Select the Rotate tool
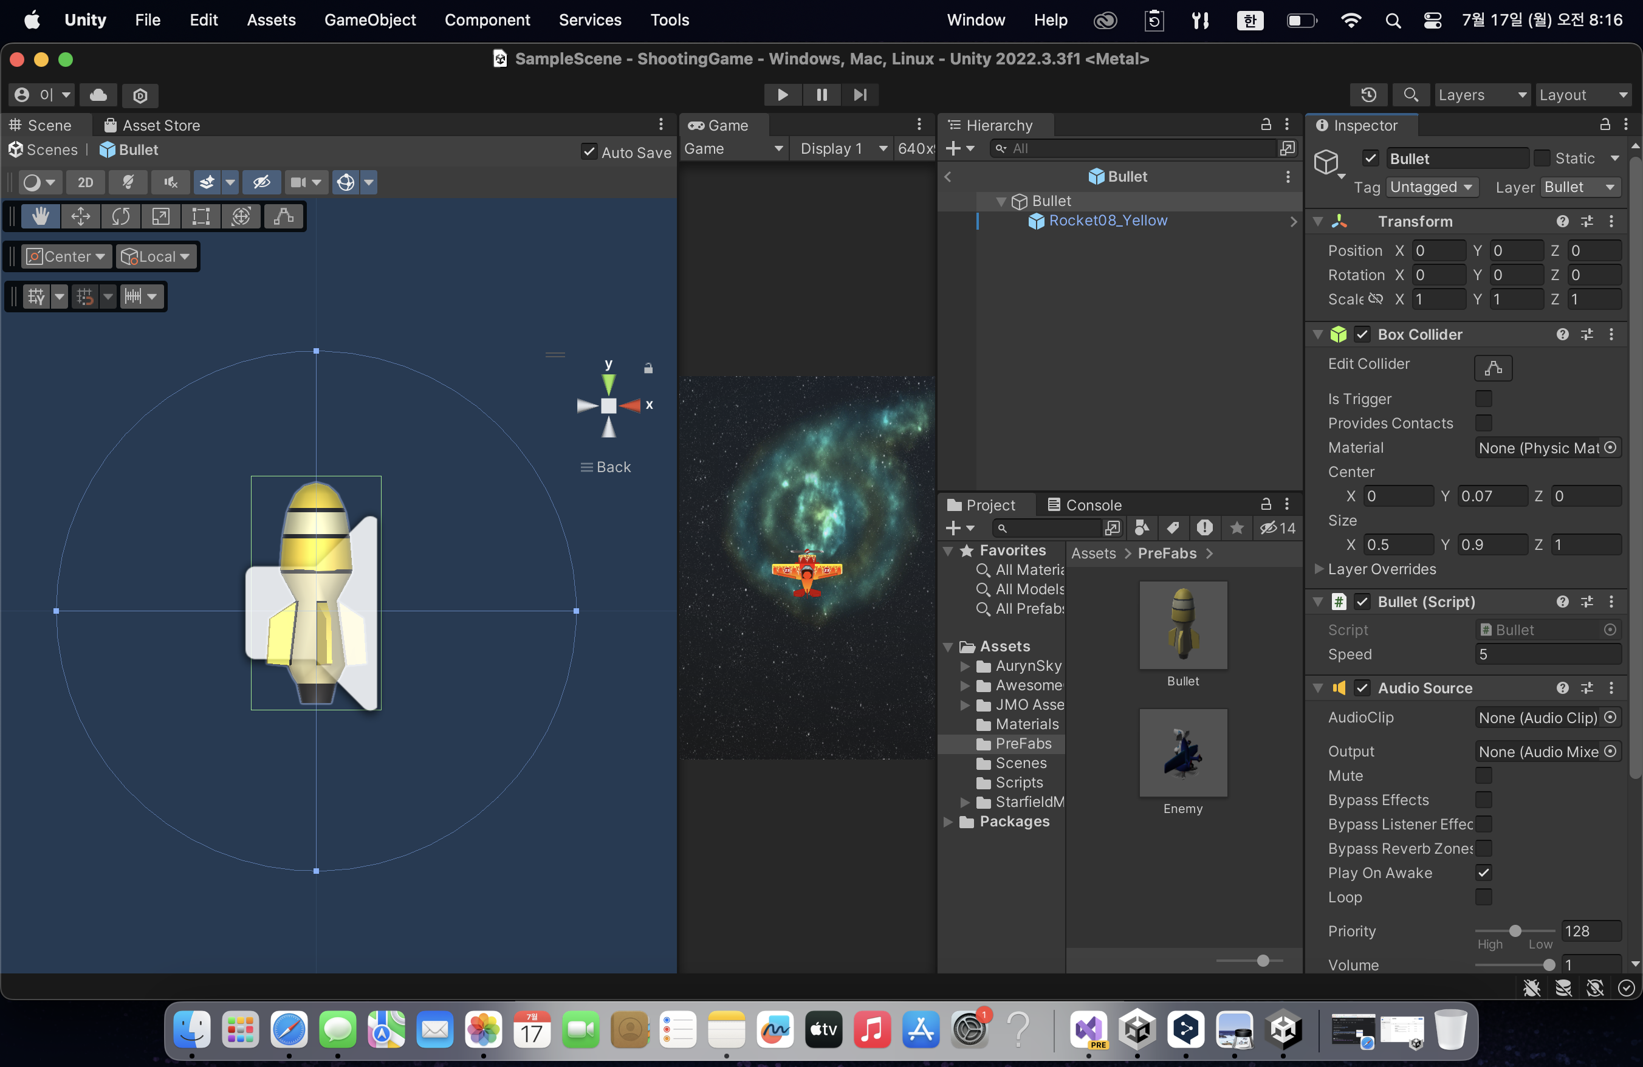The height and width of the screenshot is (1067, 1643). (121, 217)
